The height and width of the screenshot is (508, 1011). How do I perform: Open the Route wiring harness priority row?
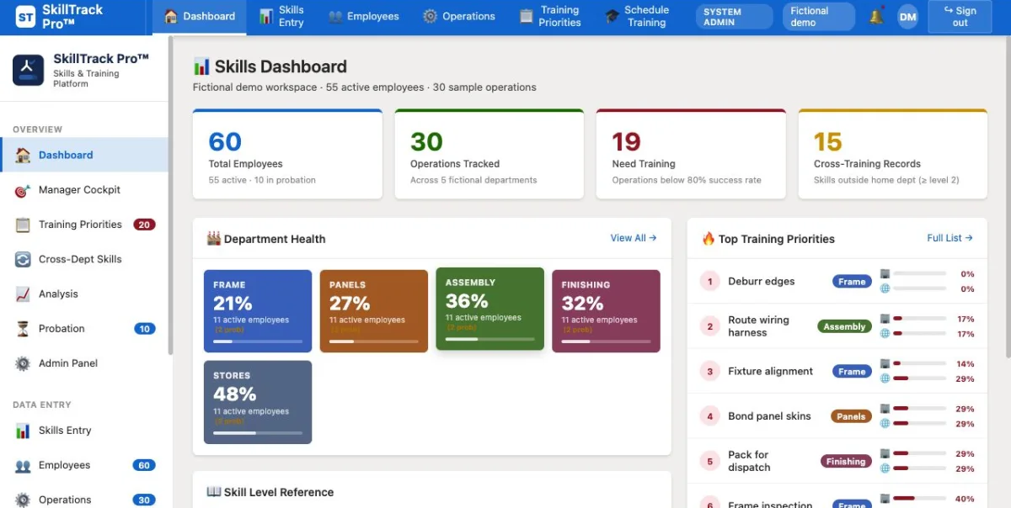pos(837,326)
